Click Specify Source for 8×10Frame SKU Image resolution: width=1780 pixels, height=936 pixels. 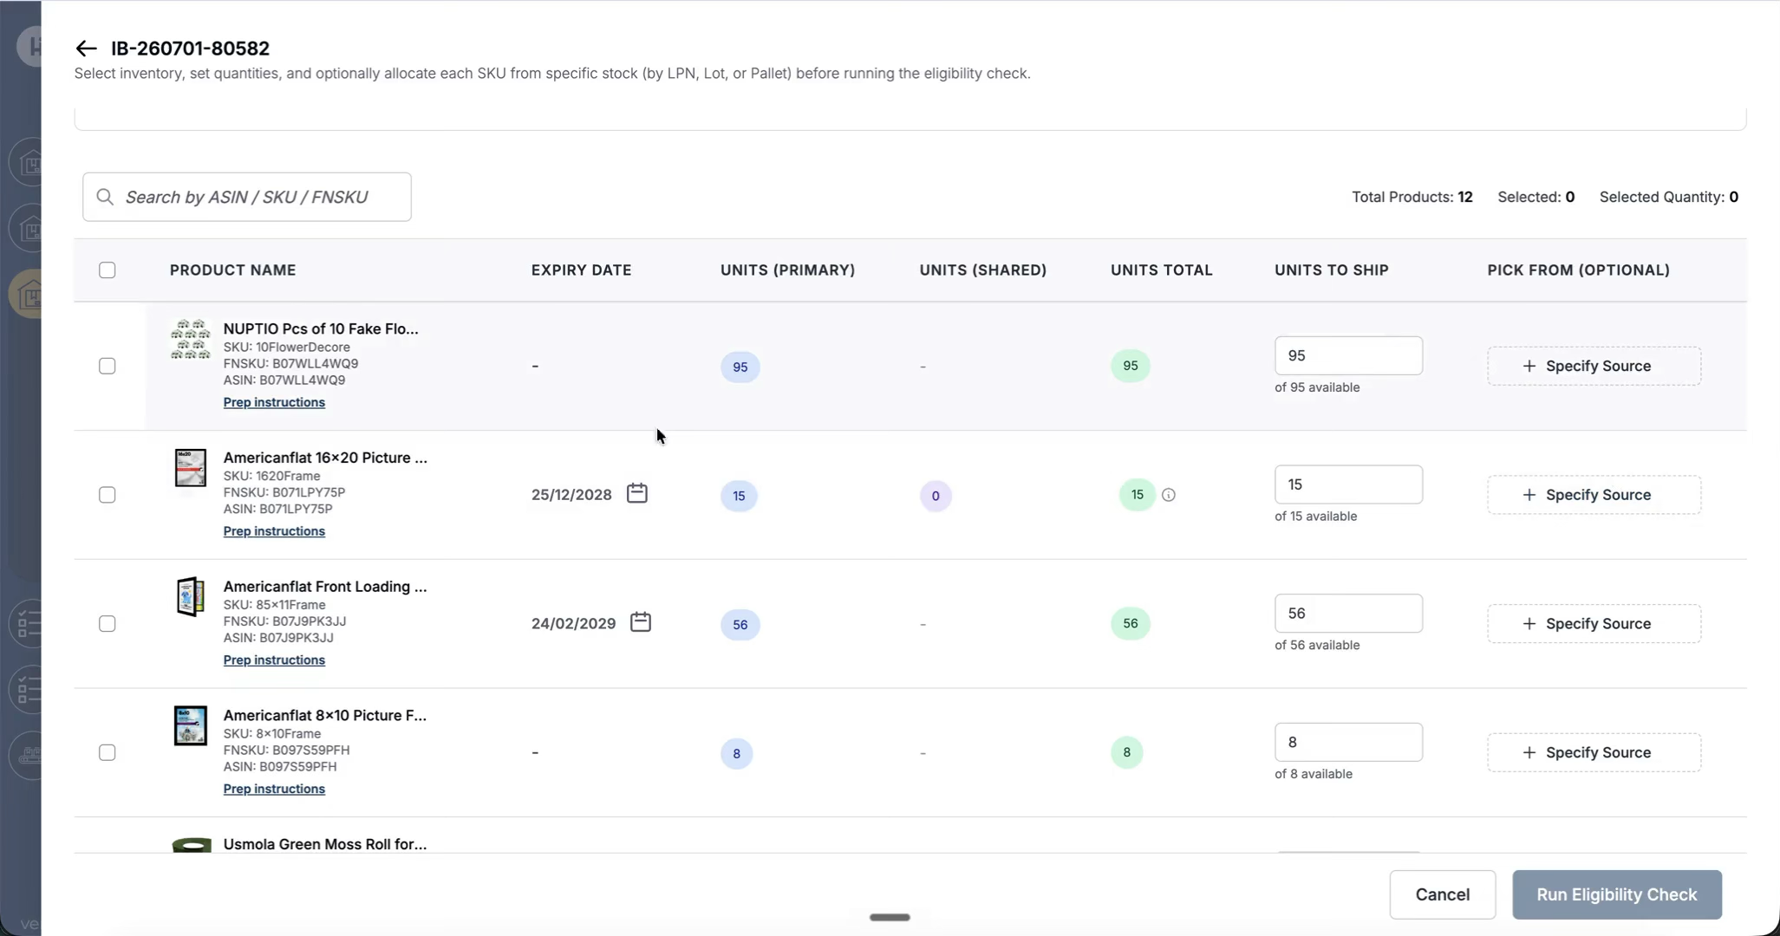tap(1594, 752)
